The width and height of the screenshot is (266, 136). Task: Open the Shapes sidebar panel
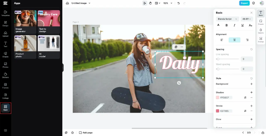[5, 55]
